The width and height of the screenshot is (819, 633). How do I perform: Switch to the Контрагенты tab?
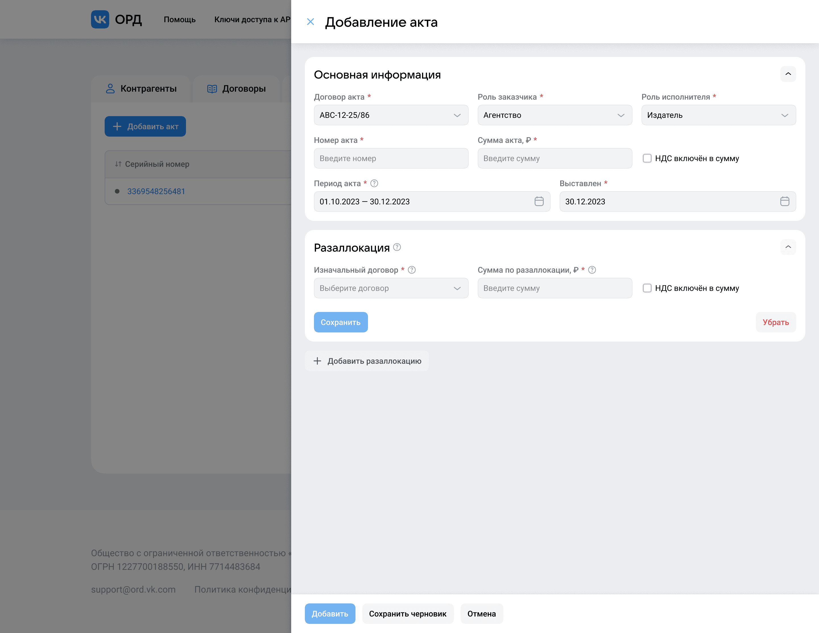tap(141, 89)
